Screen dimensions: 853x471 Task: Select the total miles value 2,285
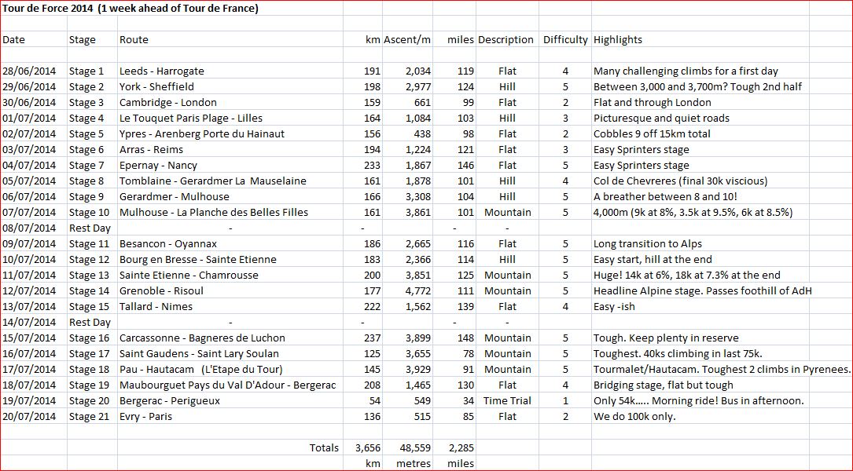[x=460, y=449]
